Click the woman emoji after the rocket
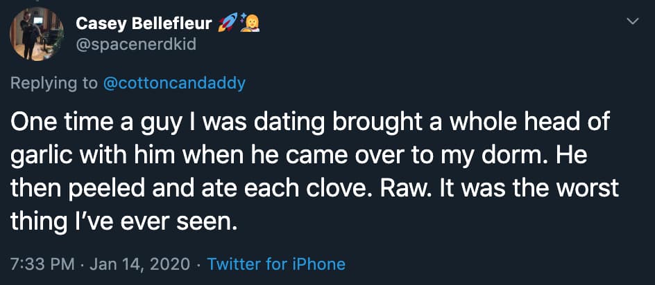Viewport: 655px width, 285px height. pyautogui.click(x=249, y=24)
